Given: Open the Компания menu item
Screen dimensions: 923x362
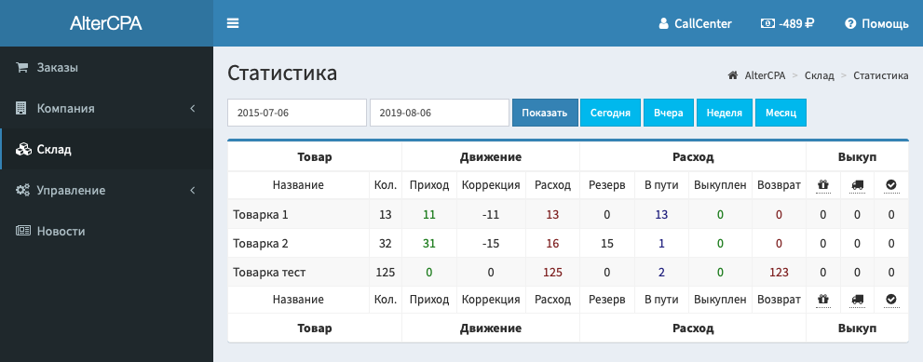Looking at the screenshot, I should click(x=106, y=108).
